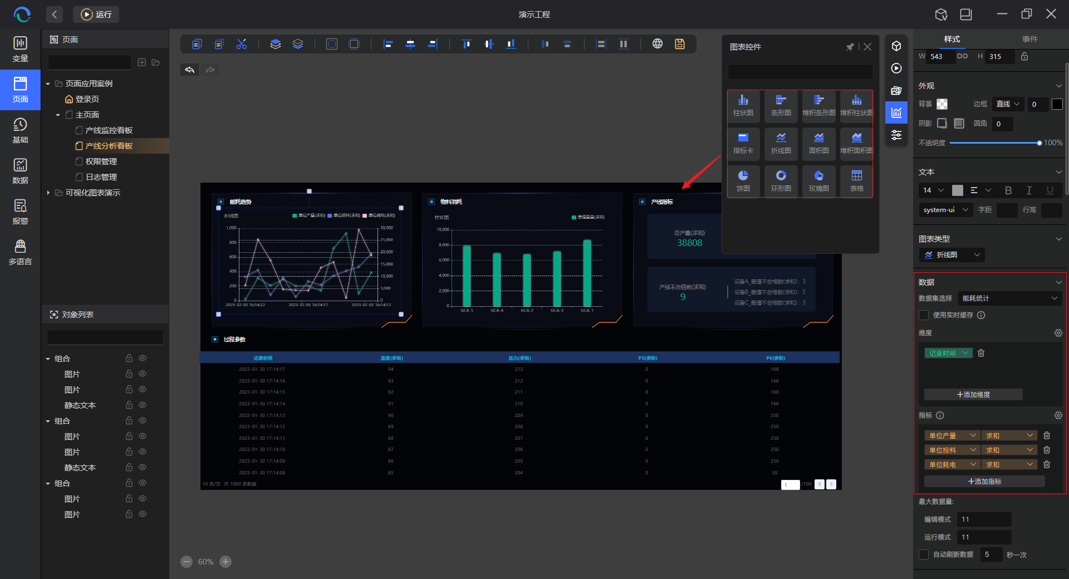Click the cut scissors toolbar icon
This screenshot has width=1069, height=579.
[x=241, y=44]
